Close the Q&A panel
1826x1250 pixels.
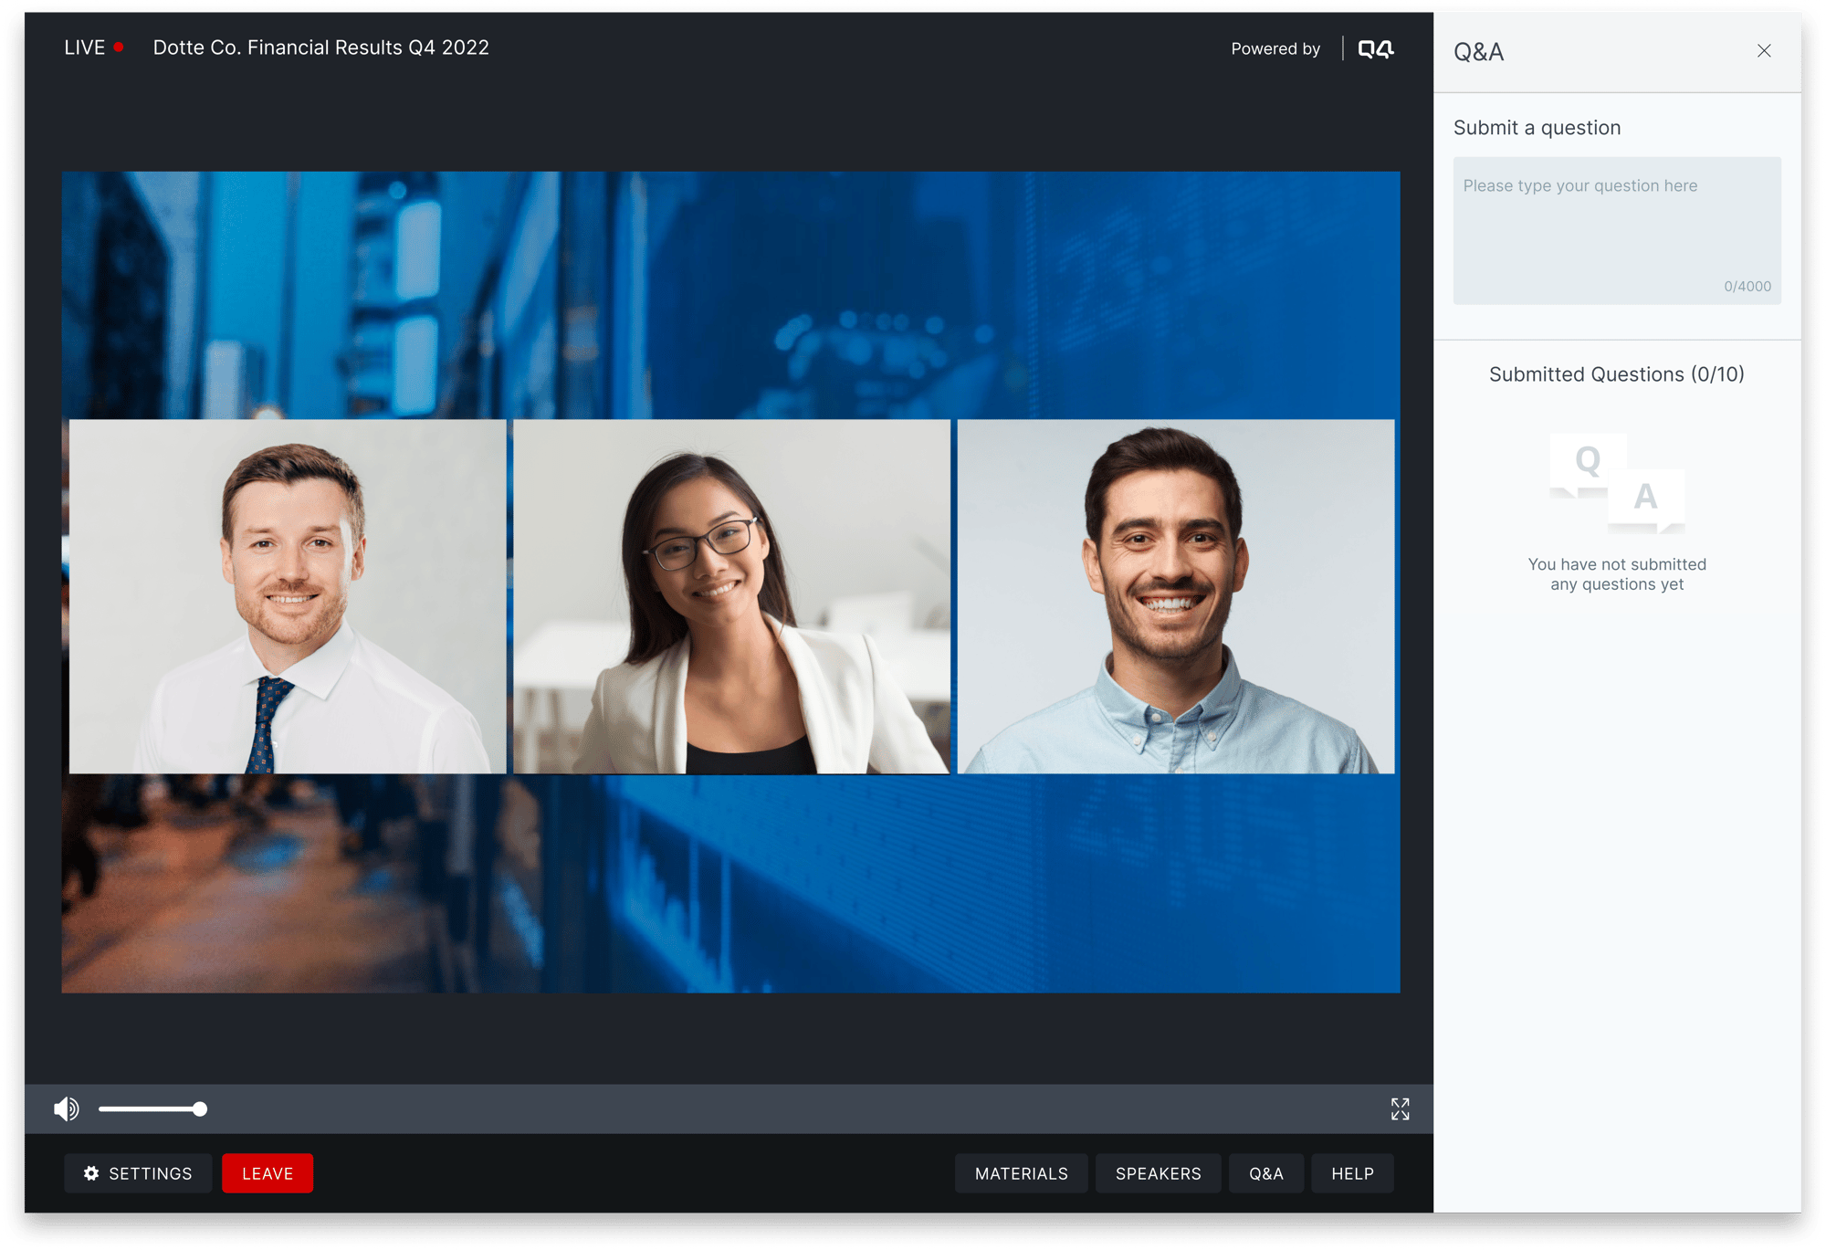1763,51
